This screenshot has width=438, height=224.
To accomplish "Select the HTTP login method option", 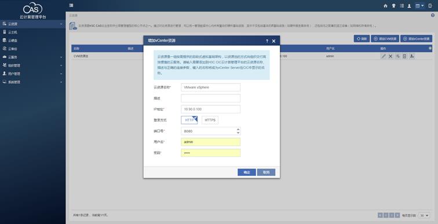I will coord(189,120).
